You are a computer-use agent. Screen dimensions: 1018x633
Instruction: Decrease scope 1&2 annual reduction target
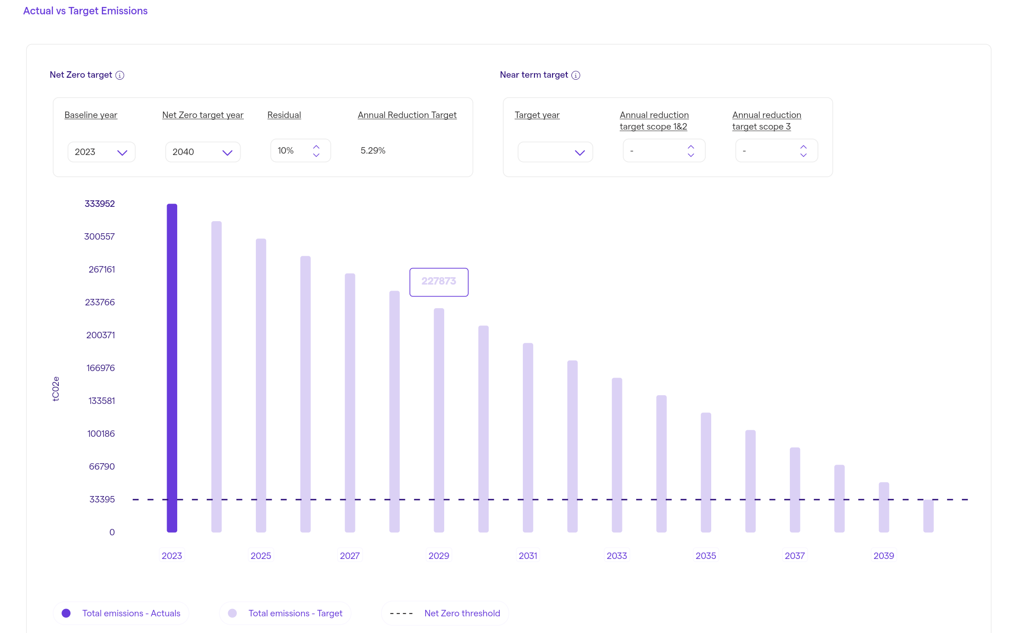pyautogui.click(x=690, y=155)
